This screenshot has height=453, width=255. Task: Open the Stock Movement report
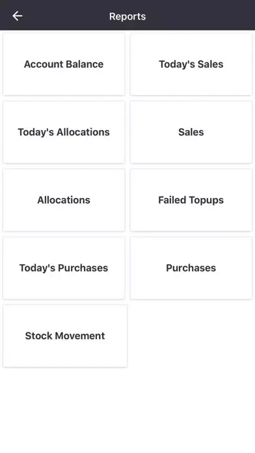point(65,336)
